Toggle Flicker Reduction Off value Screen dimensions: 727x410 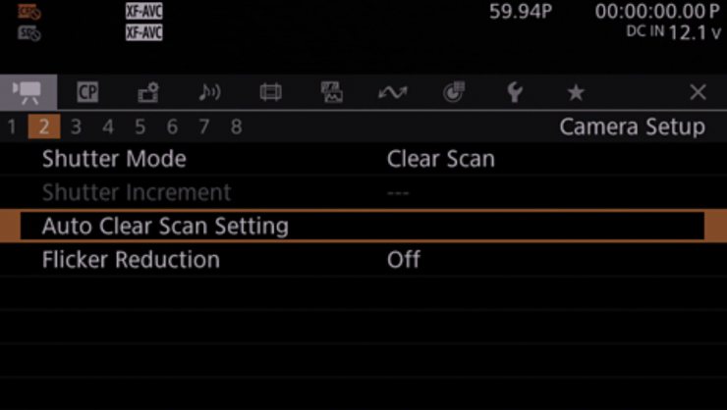[403, 261]
